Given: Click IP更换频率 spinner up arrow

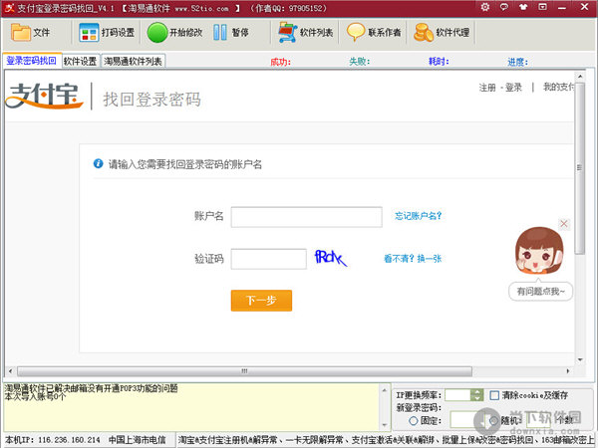Looking at the screenshot, I should (476, 392).
